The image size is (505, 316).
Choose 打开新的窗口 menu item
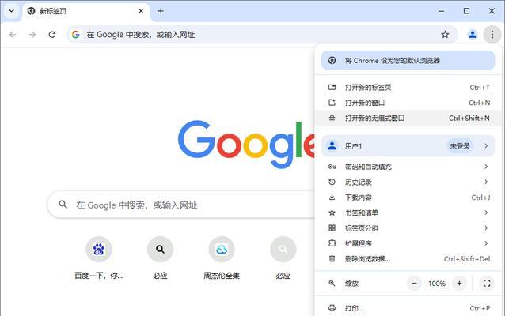(408, 103)
